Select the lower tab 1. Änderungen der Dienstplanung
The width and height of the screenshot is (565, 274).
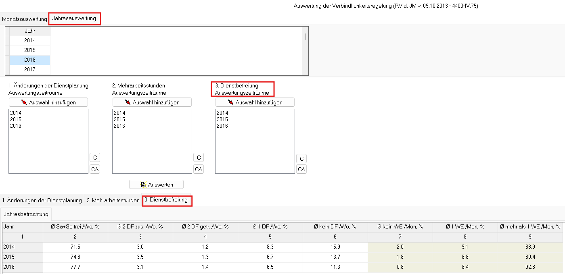[x=42, y=200]
